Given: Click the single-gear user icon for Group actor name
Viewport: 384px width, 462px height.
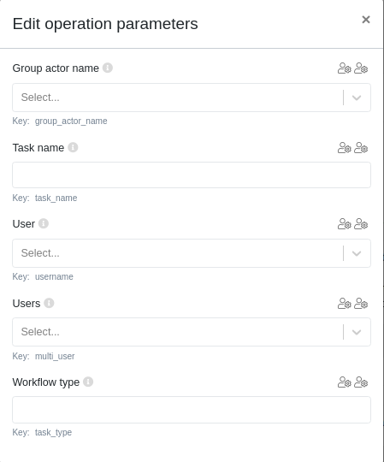Looking at the screenshot, I should coord(344,68).
